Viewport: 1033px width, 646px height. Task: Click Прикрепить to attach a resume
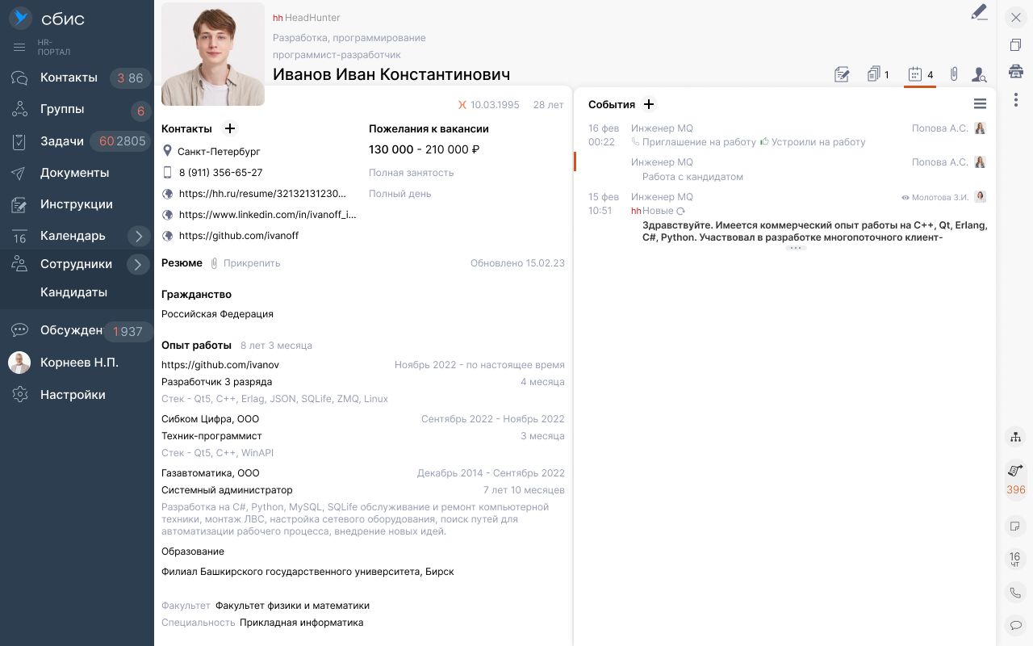[x=252, y=263]
